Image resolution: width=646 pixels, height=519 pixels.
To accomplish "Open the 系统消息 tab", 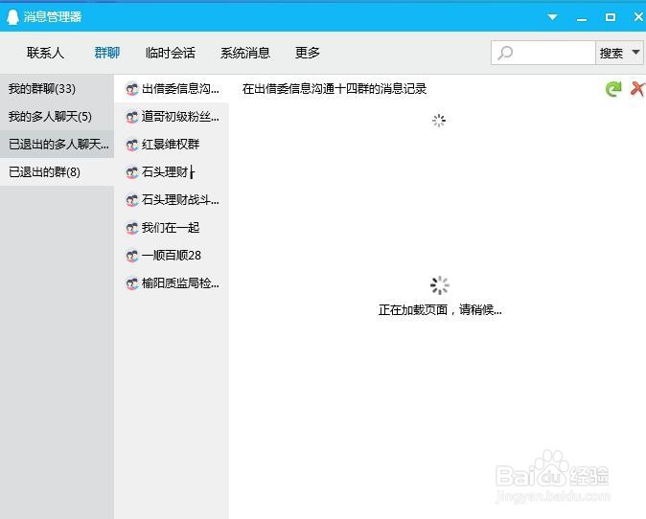I will click(x=245, y=53).
